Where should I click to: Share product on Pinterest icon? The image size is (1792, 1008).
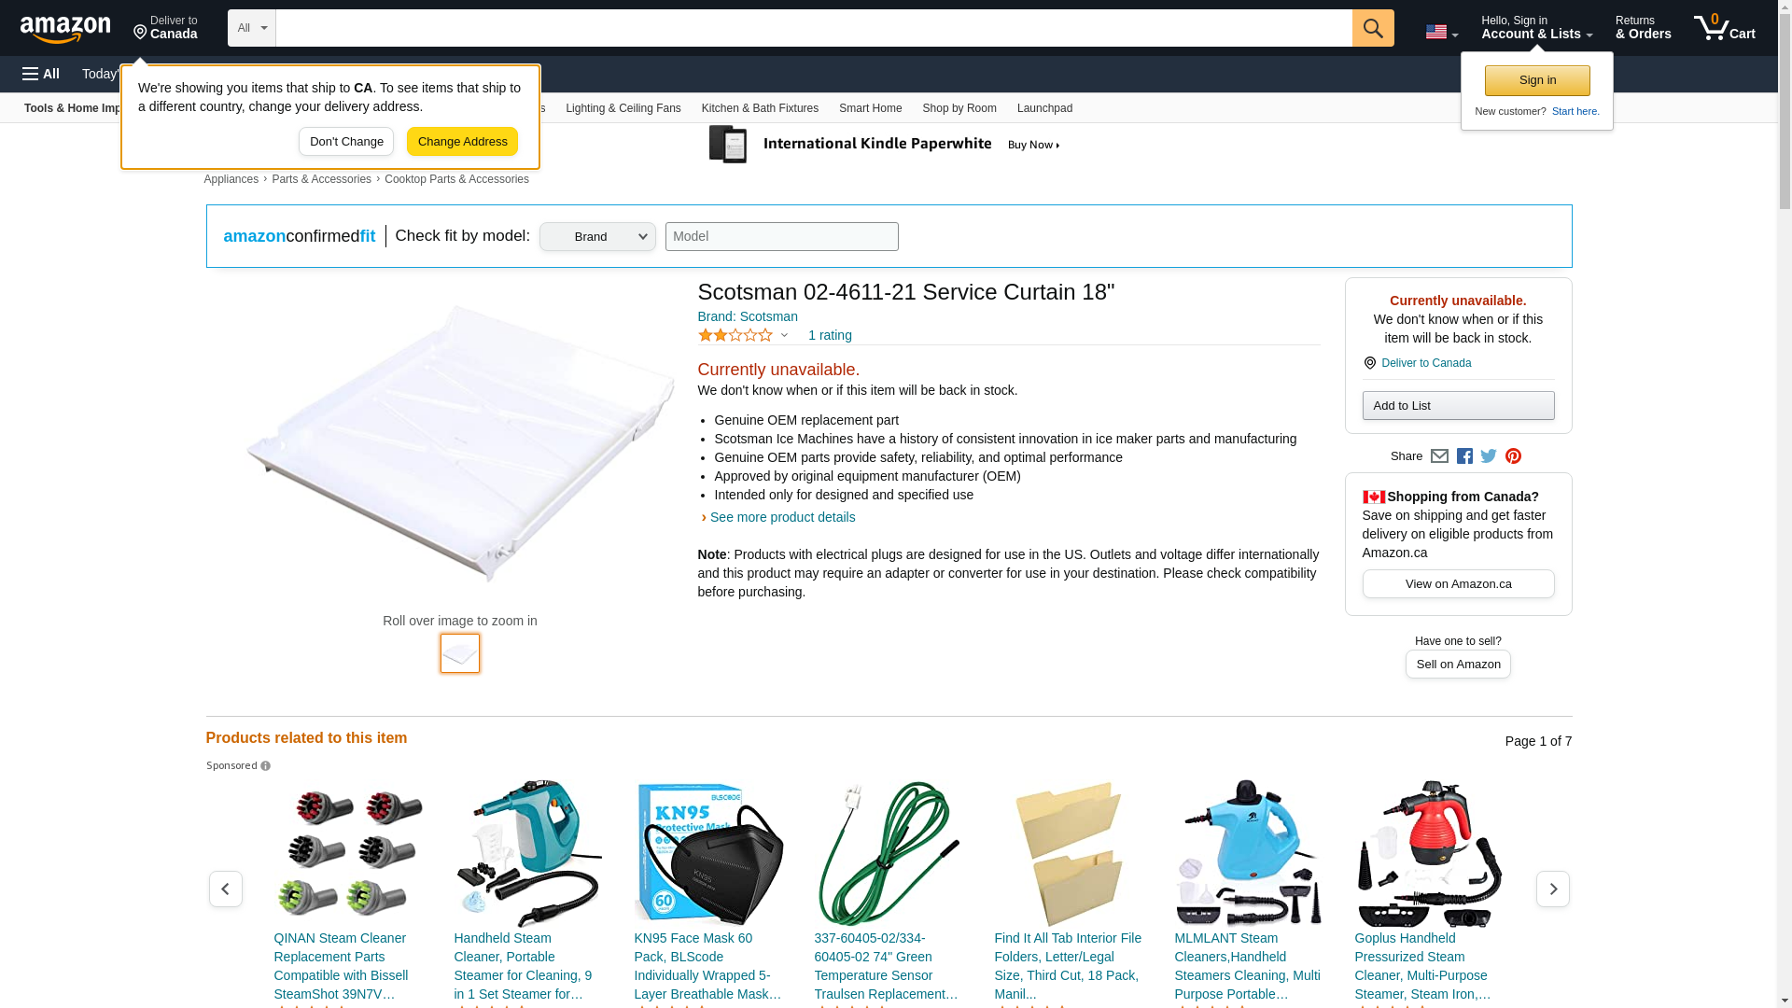click(x=1513, y=456)
